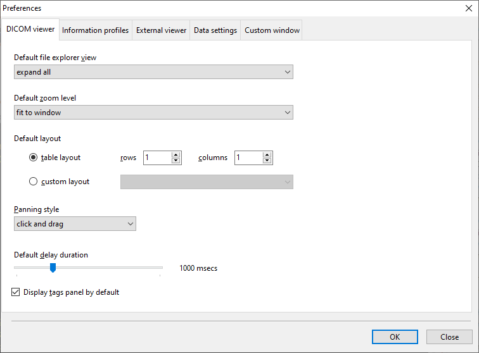Viewport: 479px width, 353px height.
Task: Uncheck Display tags panel by default
Action: (16, 292)
